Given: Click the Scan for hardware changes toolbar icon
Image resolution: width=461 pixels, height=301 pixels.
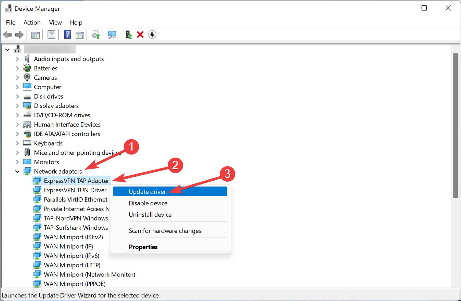Looking at the screenshot, I should click(x=112, y=34).
